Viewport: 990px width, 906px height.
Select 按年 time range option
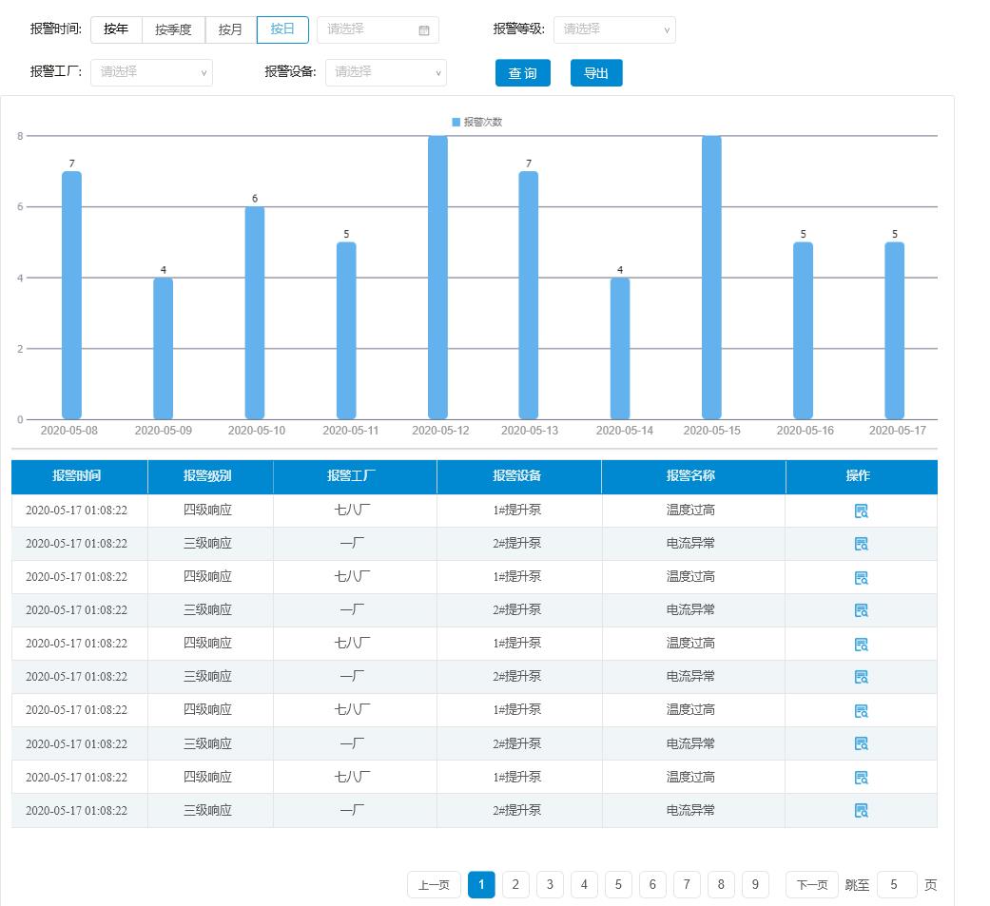[x=116, y=29]
